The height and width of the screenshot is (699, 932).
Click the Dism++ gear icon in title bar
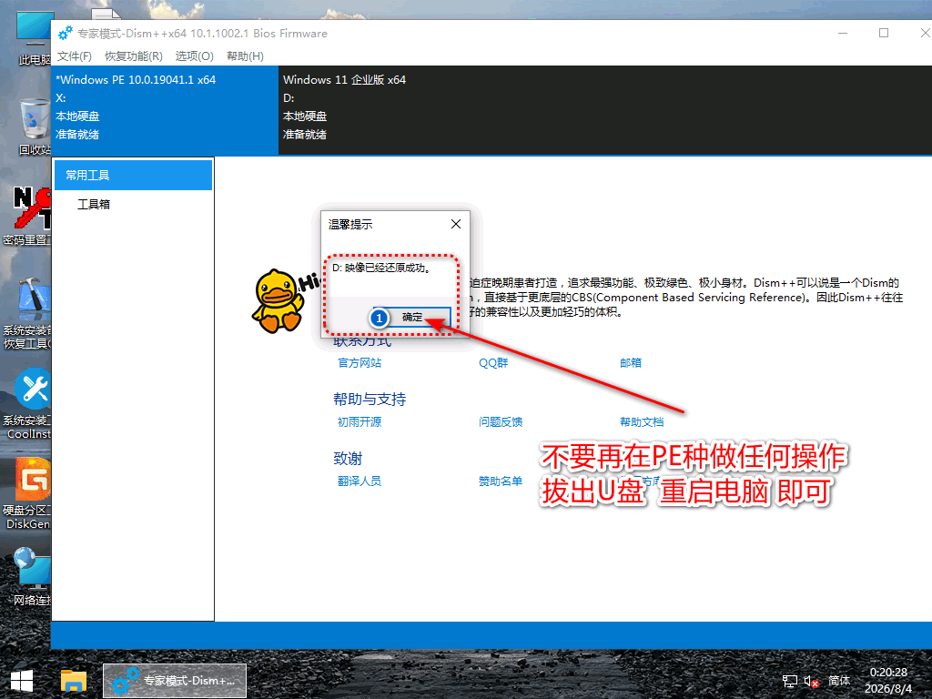[66, 34]
